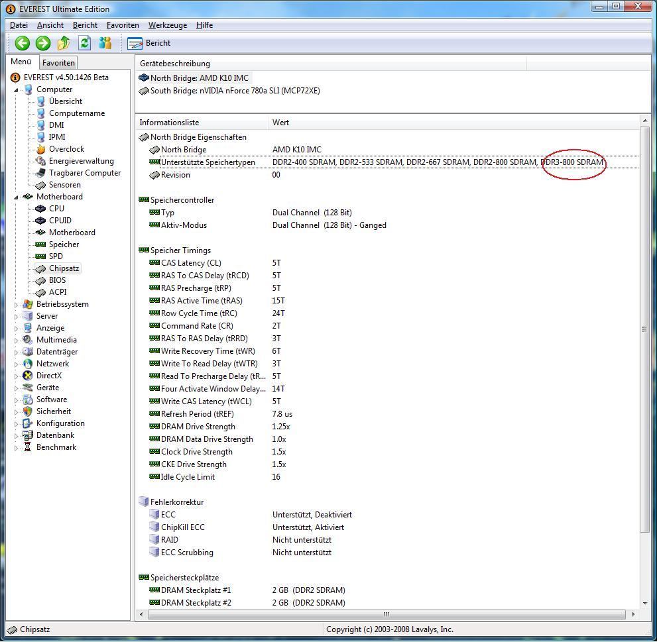Image resolution: width=659 pixels, height=642 pixels.
Task: Click the SPD memory icon
Action: click(x=40, y=256)
